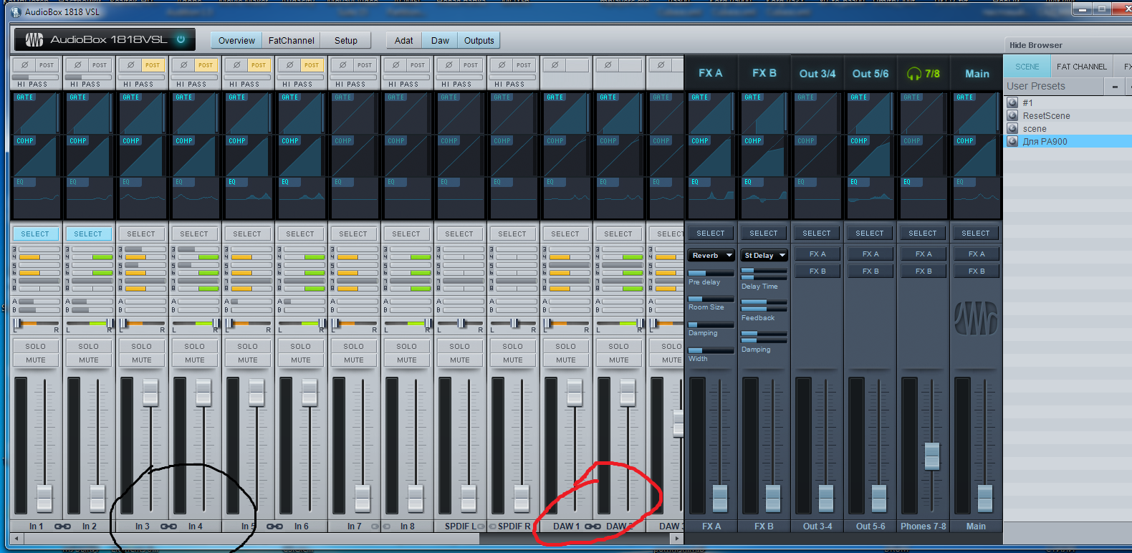Viewport: 1132px width, 553px height.
Task: Click the Pre delay slider on FX A
Action: (711, 274)
